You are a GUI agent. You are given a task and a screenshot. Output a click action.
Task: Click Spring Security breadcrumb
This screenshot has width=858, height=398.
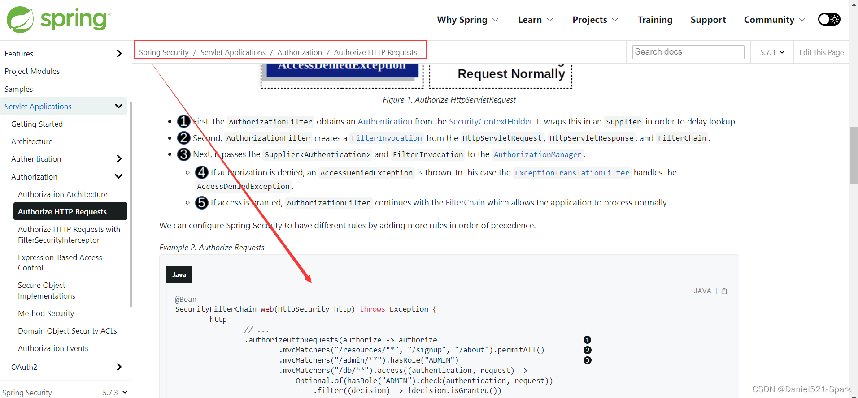[164, 52]
